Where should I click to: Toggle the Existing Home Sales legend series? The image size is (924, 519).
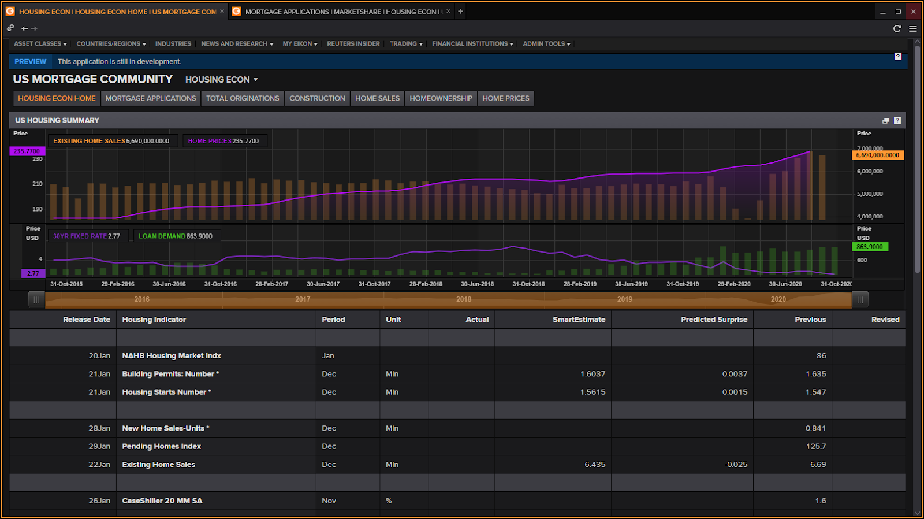(112, 141)
